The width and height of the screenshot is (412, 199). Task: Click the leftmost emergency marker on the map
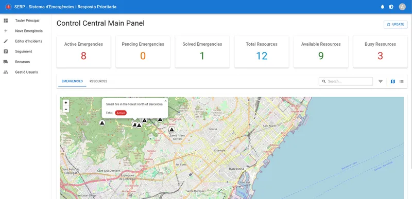click(x=102, y=123)
